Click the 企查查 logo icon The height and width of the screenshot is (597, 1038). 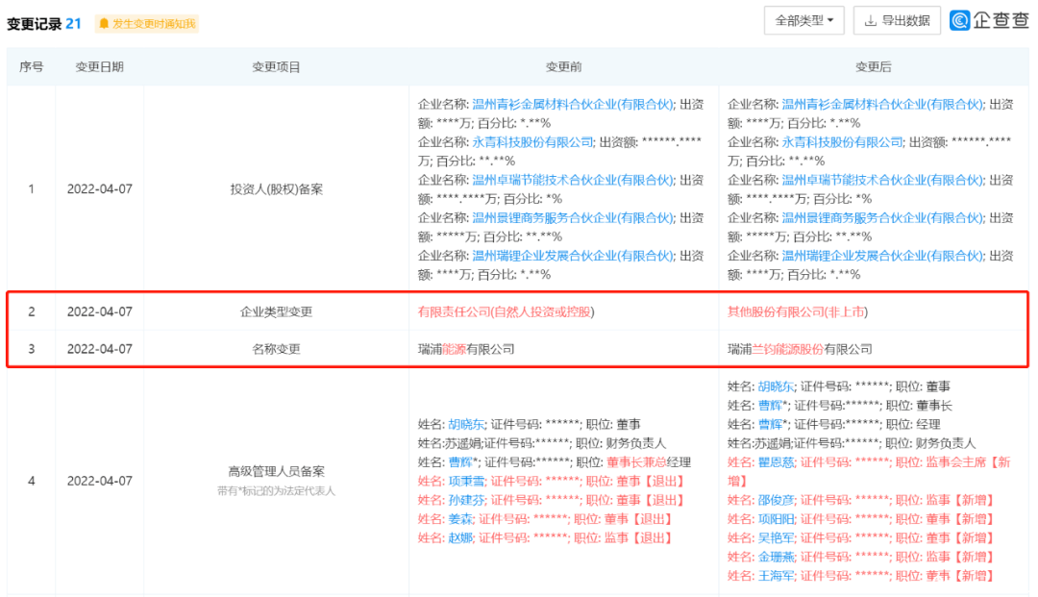[x=959, y=20]
